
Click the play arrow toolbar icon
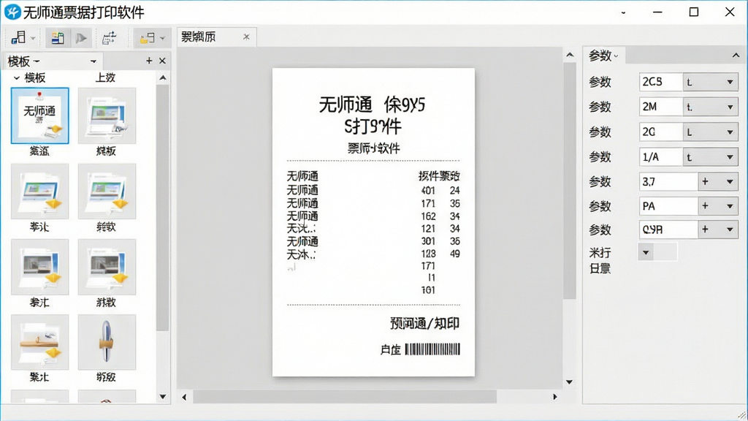click(x=81, y=38)
